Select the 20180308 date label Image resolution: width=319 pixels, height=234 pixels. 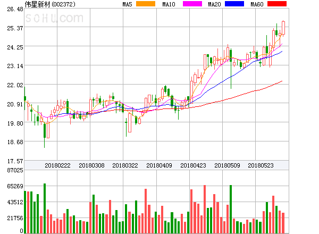click(x=91, y=165)
